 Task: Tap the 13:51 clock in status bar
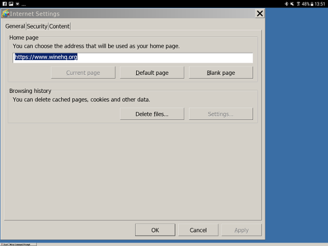(320, 4)
